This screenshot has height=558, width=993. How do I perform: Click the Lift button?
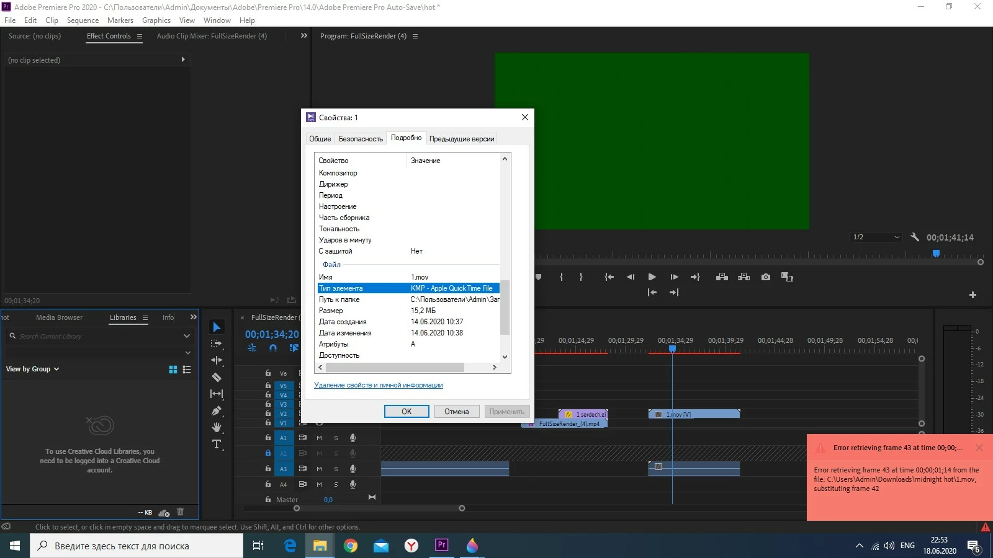722,277
